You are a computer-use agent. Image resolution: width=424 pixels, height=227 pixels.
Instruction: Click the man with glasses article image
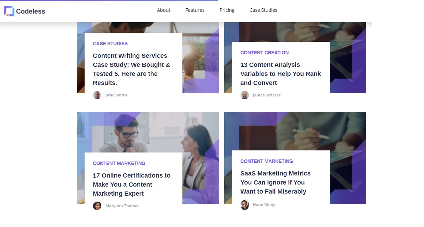pos(148,132)
